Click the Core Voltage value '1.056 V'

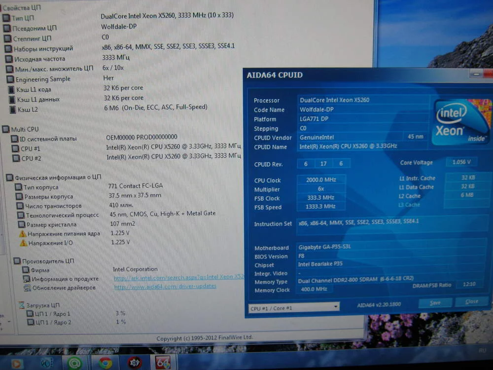[461, 162]
